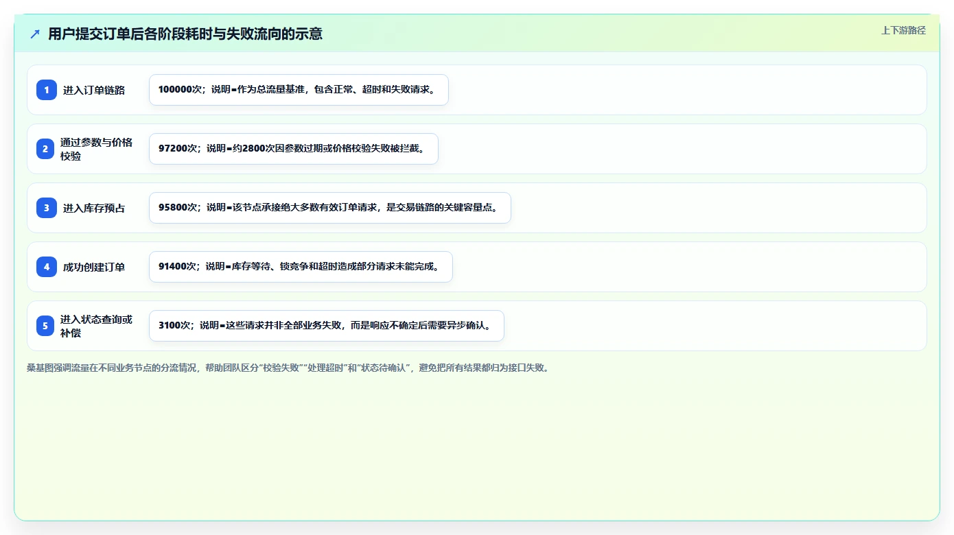The image size is (954, 535).
Task: Open the 97200次 validation description box
Action: tap(294, 149)
